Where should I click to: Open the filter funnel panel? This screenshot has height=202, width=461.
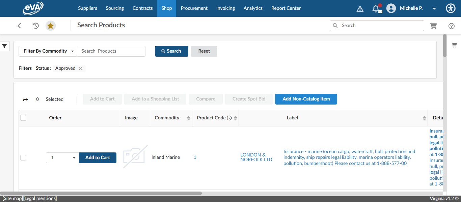[5, 46]
